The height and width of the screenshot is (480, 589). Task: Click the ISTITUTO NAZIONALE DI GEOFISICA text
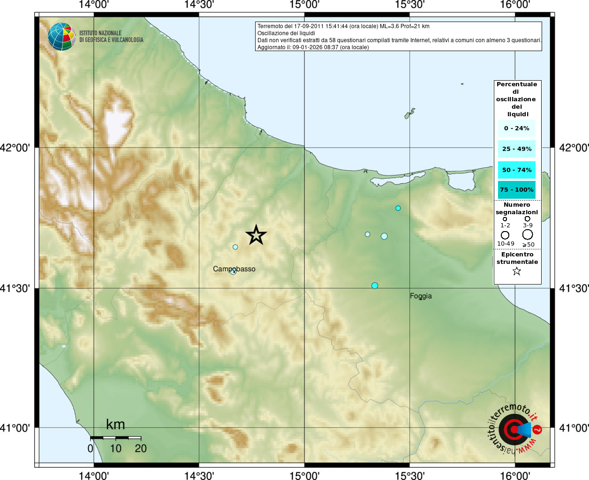point(111,37)
